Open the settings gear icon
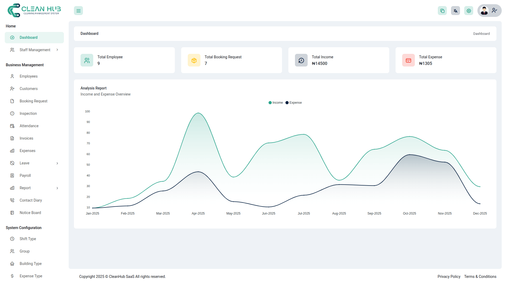The height and width of the screenshot is (285, 507). 468,11
